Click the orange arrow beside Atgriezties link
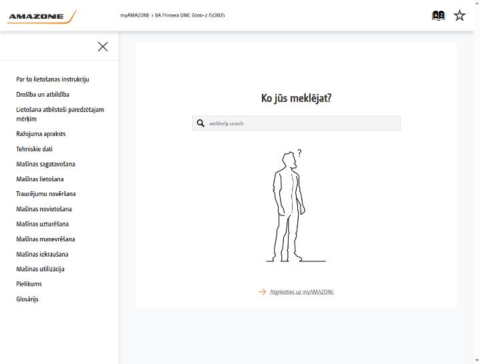The image size is (480, 364). point(262,292)
